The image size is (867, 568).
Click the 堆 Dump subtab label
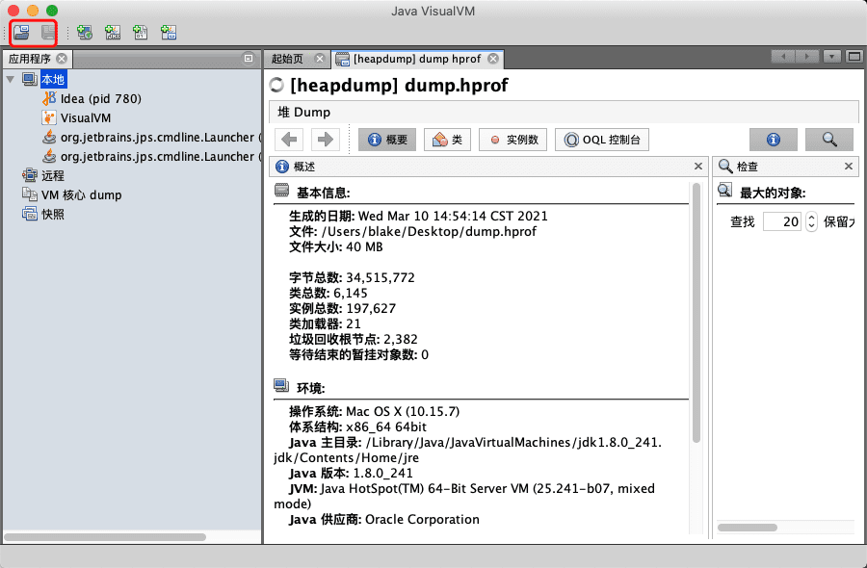[304, 113]
